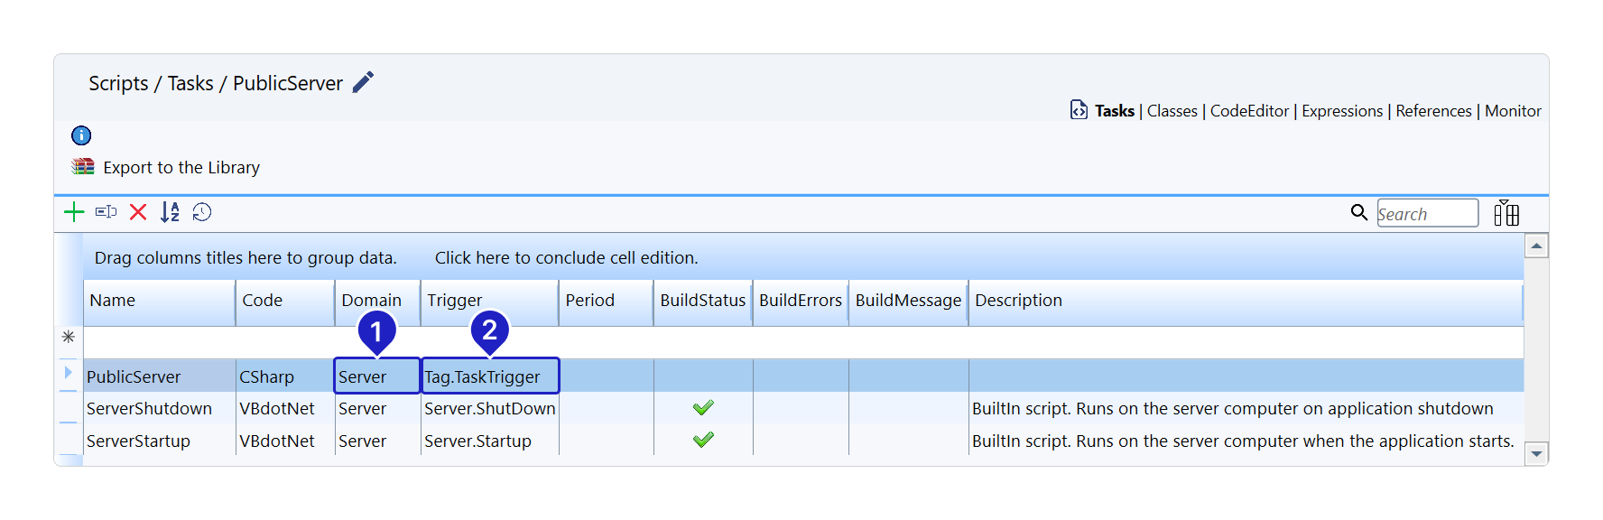Click the magnifying glass search icon
This screenshot has width=1603, height=520.
1358,212
